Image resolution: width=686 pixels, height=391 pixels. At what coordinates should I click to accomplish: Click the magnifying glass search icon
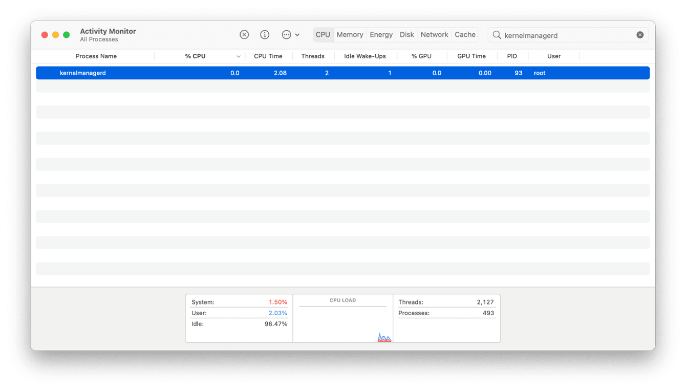coord(497,35)
